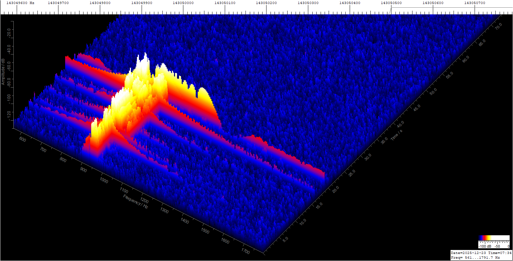Click the Date=2025-12-23 Time=07:34 info line
Image resolution: width=513 pixels, height=261 pixels.
tap(481, 253)
